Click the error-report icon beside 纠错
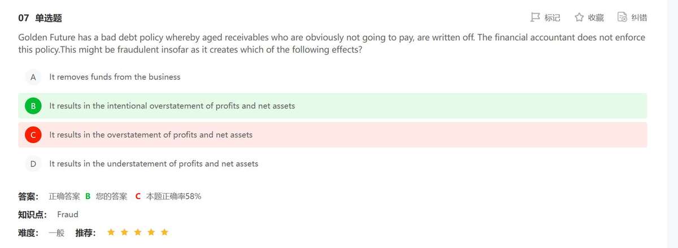The image size is (678, 248). [x=623, y=18]
